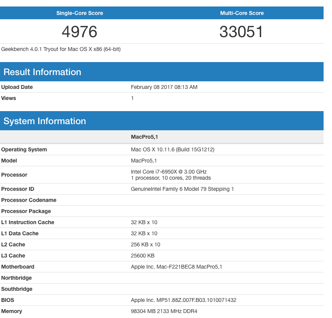Viewport: 332px width, 318px height.
Task: Click the L2 Cache label
Action: tap(13, 244)
